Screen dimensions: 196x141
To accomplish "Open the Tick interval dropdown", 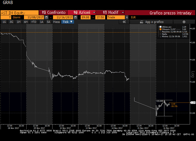I will (x=68, y=22).
